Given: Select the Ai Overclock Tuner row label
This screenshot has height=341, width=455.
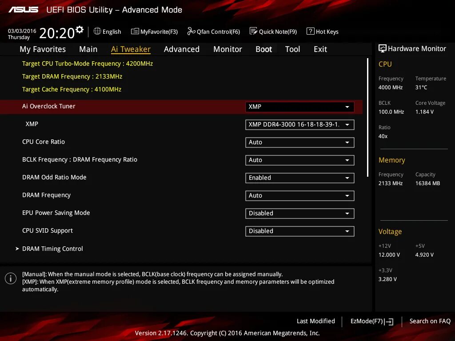Looking at the screenshot, I should [x=48, y=106].
